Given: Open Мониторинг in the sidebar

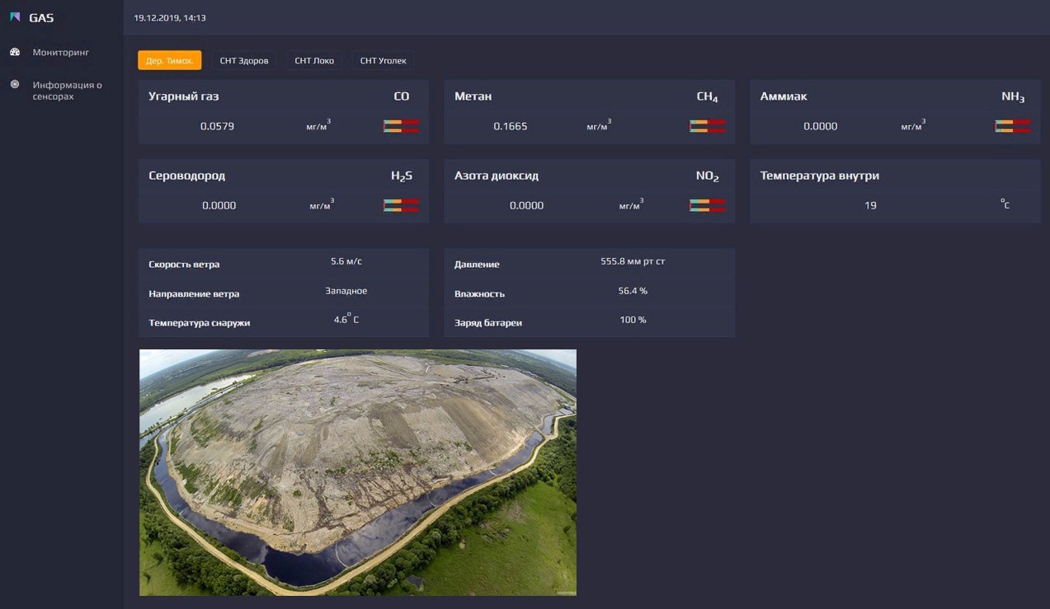Looking at the screenshot, I should (60, 52).
